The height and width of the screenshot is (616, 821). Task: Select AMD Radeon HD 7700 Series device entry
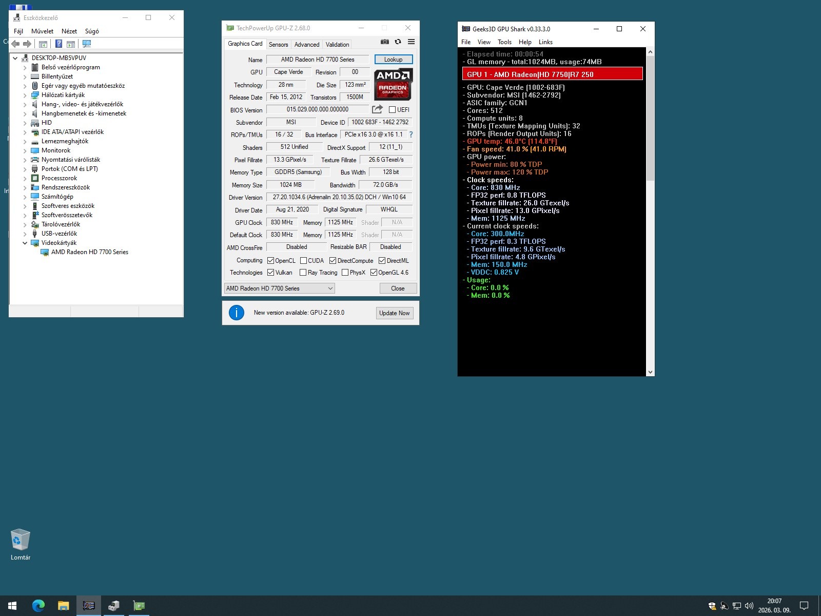point(90,252)
